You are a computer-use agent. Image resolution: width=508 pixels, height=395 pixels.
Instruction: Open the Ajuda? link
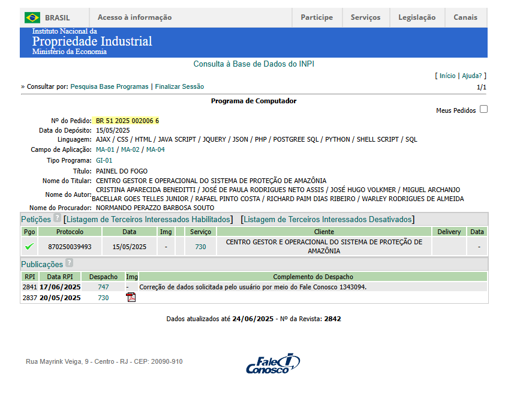[x=471, y=76]
